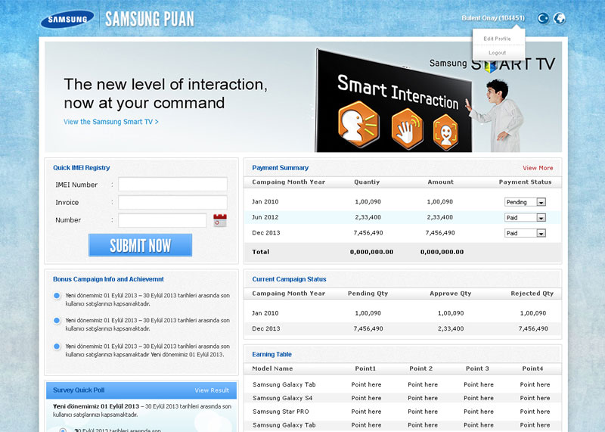Choose Logout from user menu
The height and width of the screenshot is (432, 605).
pyautogui.click(x=497, y=52)
